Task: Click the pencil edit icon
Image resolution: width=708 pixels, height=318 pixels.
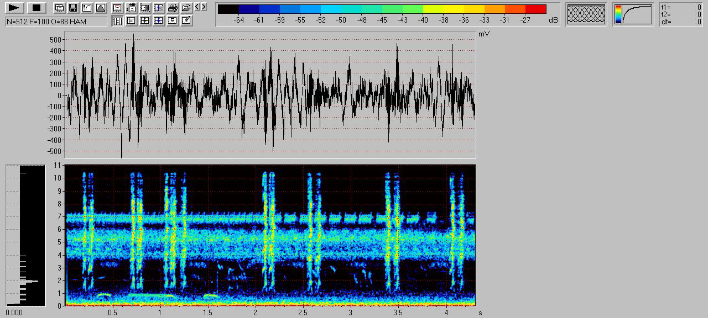Action: [x=186, y=21]
